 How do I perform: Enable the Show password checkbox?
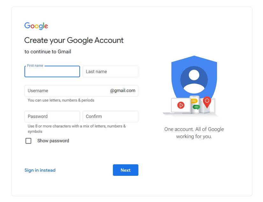28,141
